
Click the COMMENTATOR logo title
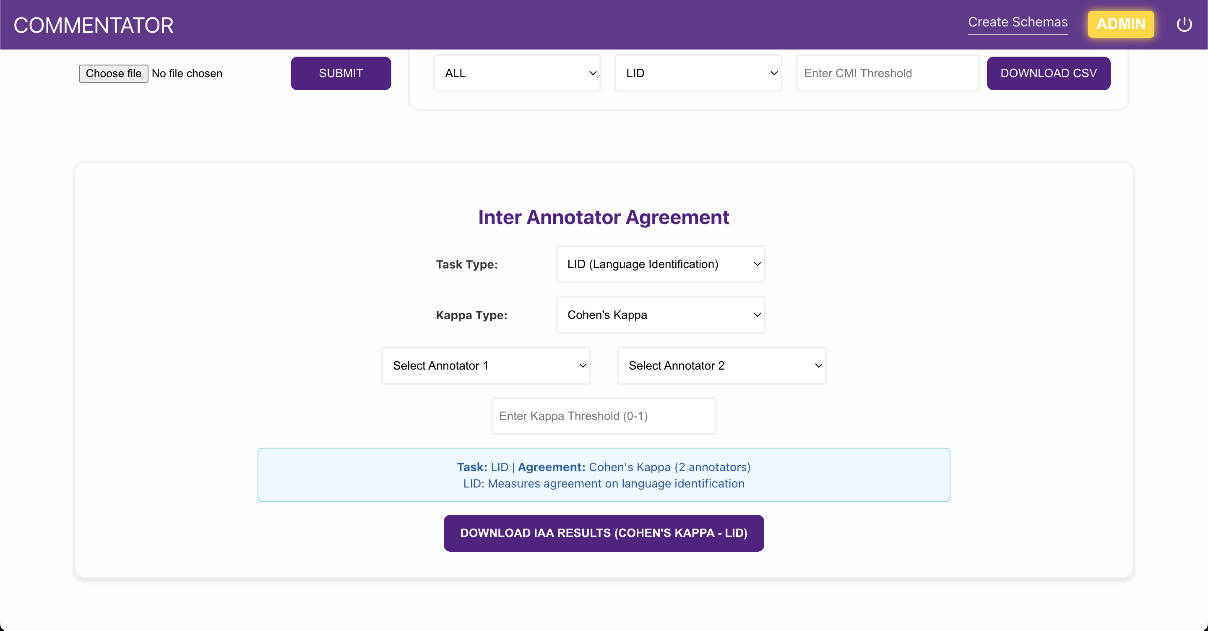click(93, 25)
